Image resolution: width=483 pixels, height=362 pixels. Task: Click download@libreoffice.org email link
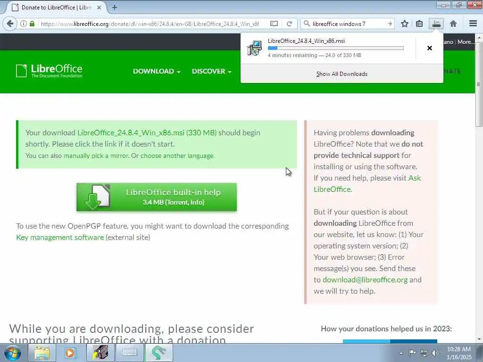365,280
